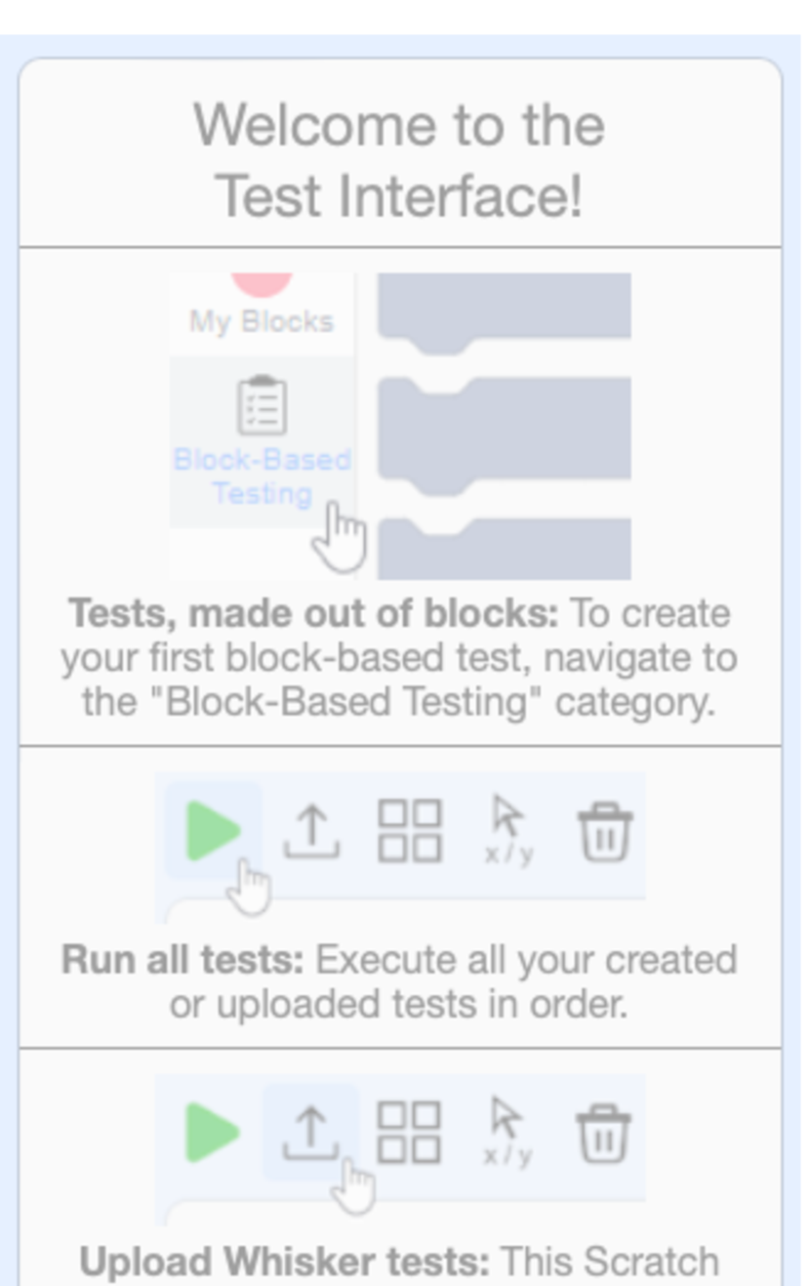Click the "Run all tests:" description text
810x1286 pixels.
click(x=399, y=981)
